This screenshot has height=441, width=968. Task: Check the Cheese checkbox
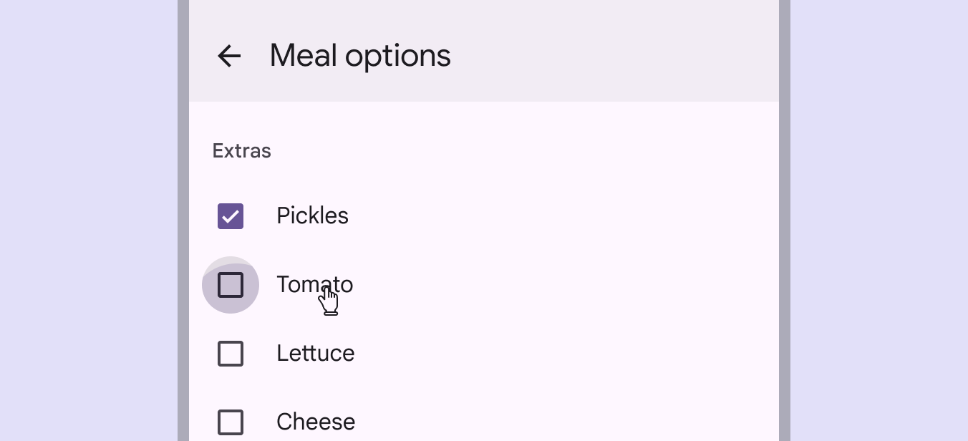(231, 422)
